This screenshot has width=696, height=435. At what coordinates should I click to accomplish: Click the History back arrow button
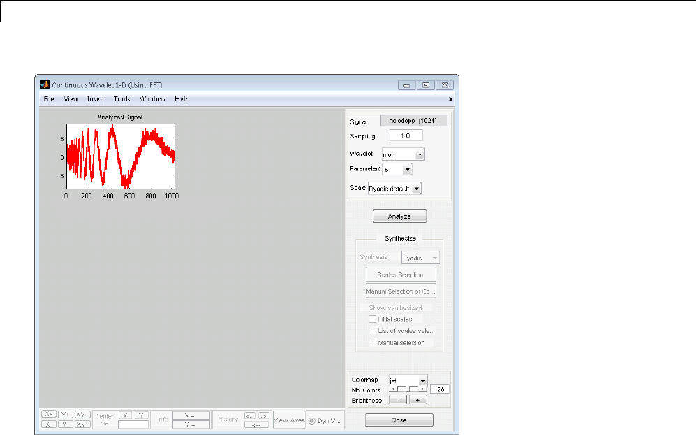point(250,416)
